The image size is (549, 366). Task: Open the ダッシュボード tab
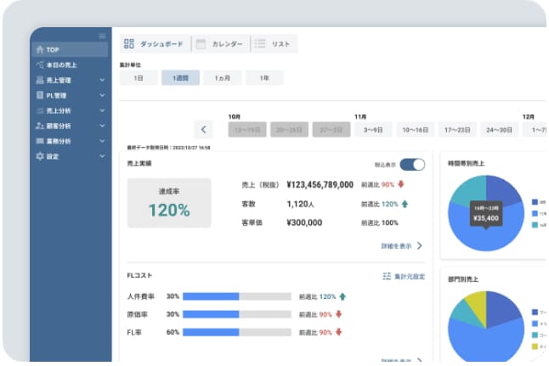pyautogui.click(x=156, y=44)
